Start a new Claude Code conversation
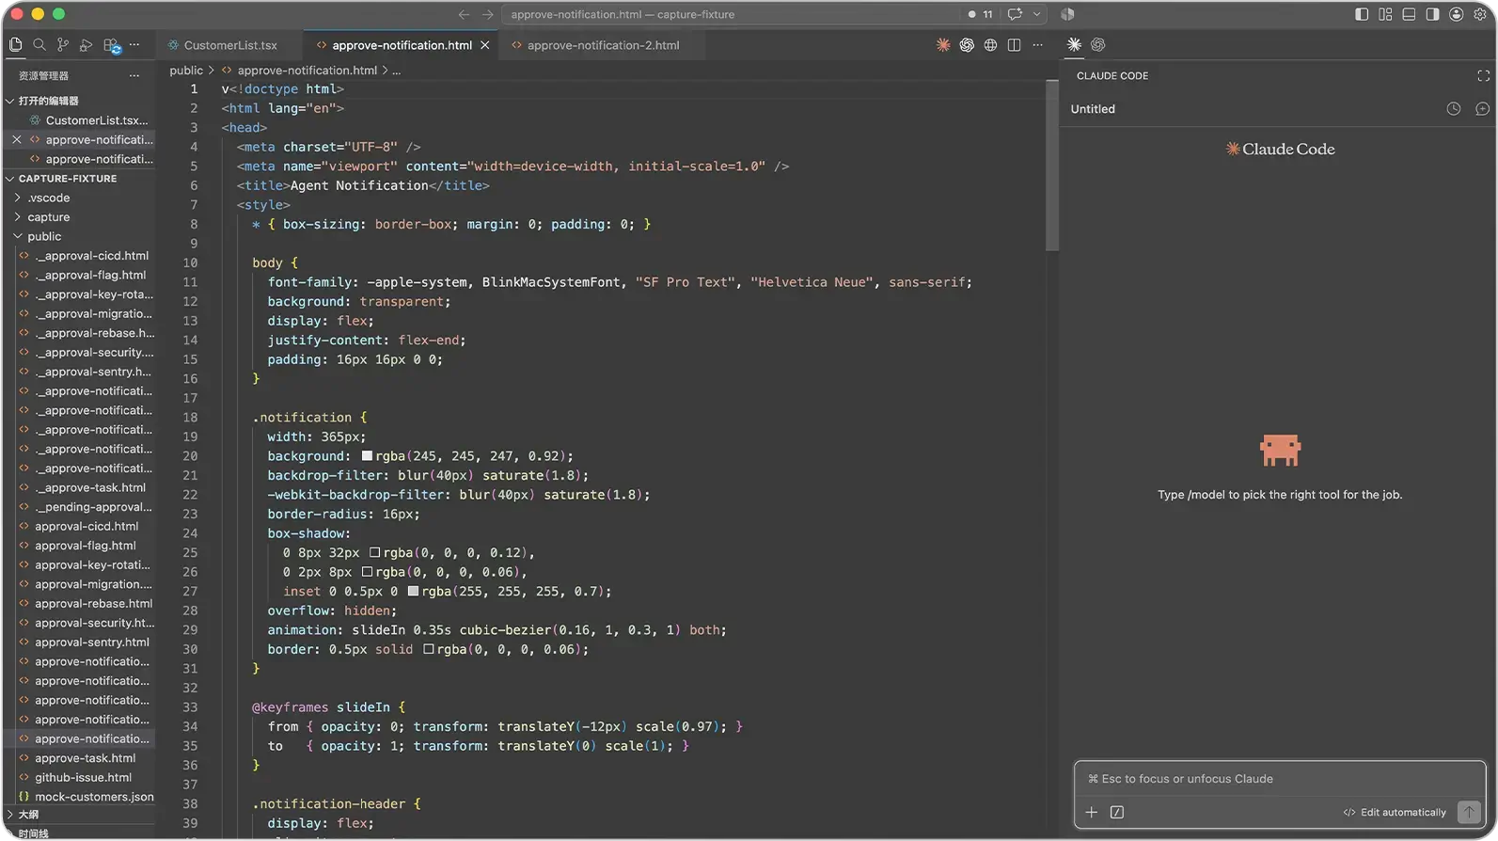The image size is (1498, 841). (x=1482, y=109)
